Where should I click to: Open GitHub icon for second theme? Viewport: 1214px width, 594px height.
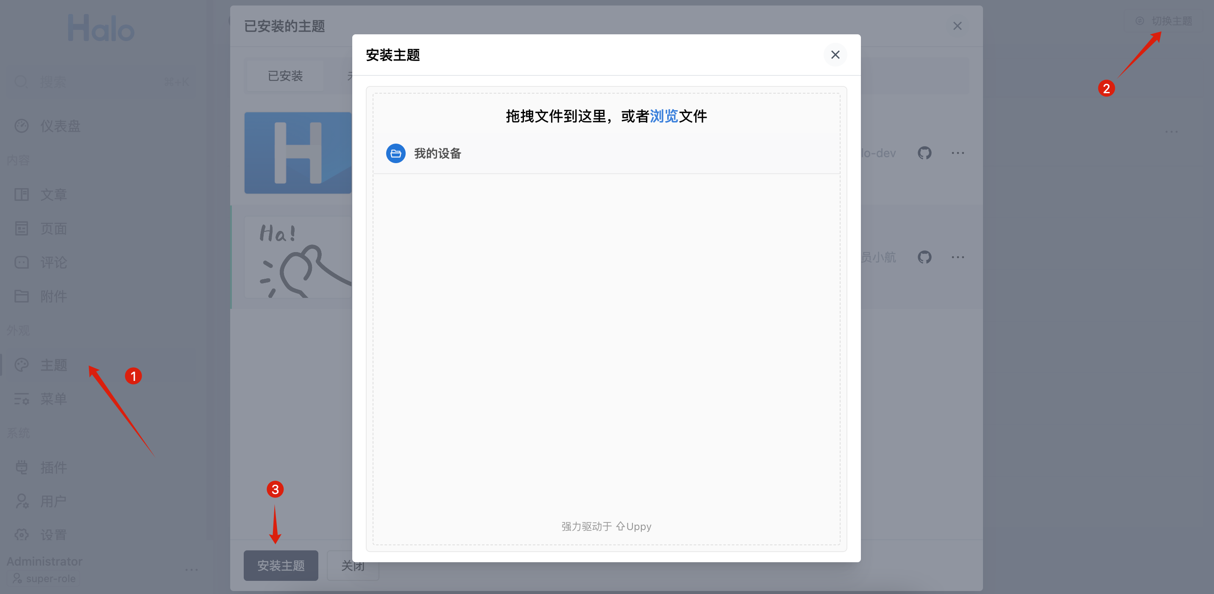(x=924, y=257)
